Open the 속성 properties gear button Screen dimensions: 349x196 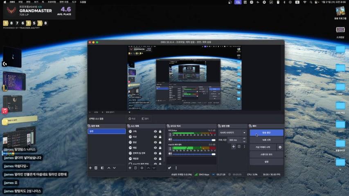pyautogui.click(x=132, y=118)
